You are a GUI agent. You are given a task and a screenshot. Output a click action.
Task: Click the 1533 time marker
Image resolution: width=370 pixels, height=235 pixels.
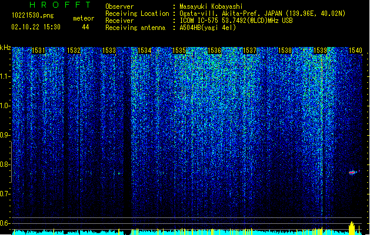(x=109, y=51)
